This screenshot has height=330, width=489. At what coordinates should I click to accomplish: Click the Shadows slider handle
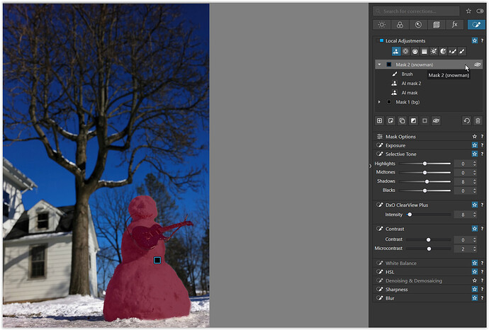(x=427, y=181)
